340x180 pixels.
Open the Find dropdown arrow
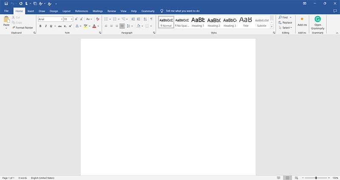291,17
